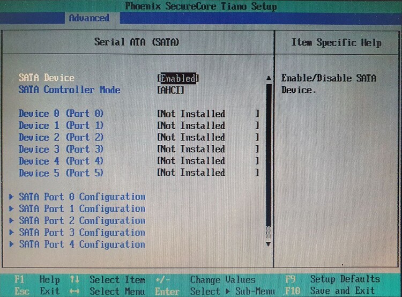
Task: Select the SATA Device label
Action: click(47, 78)
